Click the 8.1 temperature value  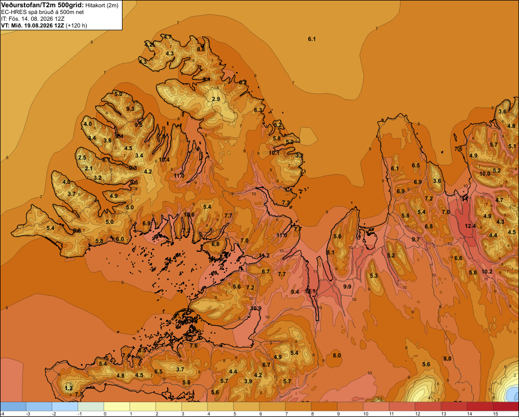point(330,252)
